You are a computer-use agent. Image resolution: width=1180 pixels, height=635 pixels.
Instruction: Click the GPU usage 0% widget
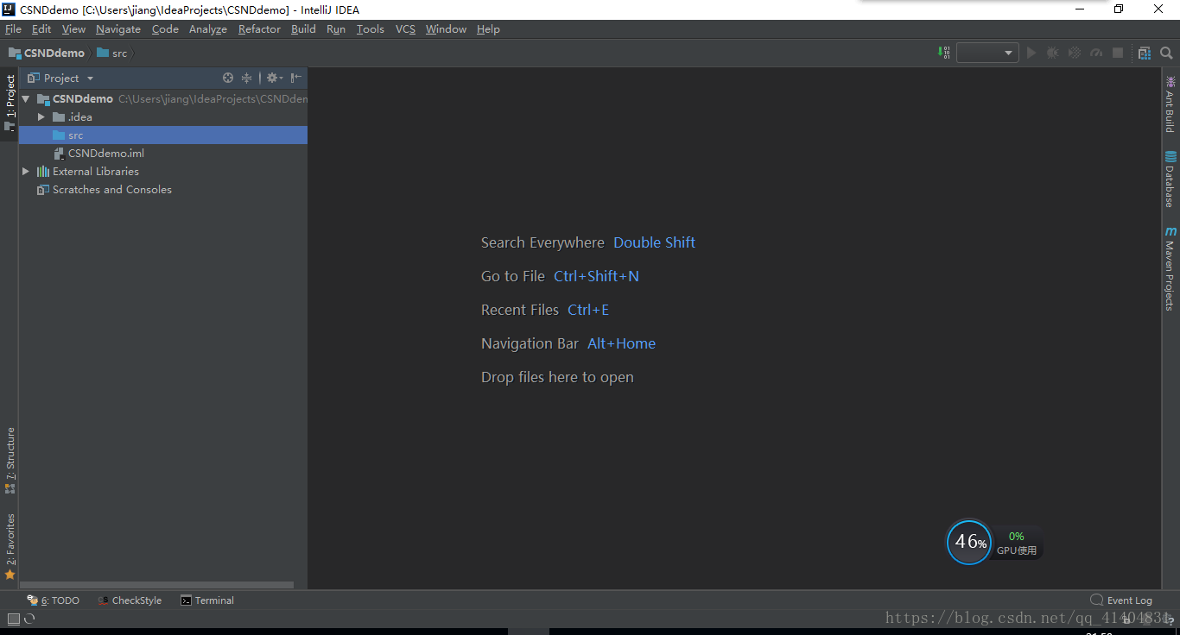pyautogui.click(x=1017, y=543)
